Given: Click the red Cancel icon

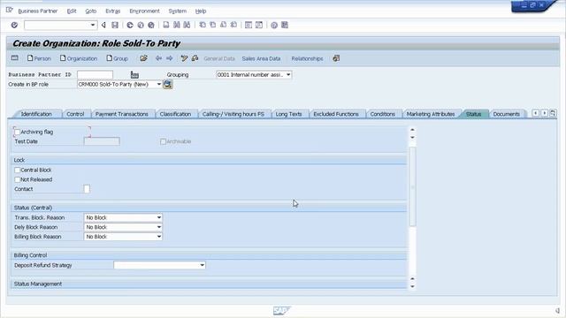Looking at the screenshot, I should tap(151, 25).
